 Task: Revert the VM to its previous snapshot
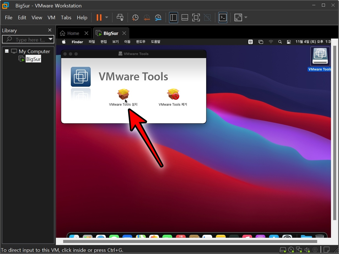(x=147, y=17)
